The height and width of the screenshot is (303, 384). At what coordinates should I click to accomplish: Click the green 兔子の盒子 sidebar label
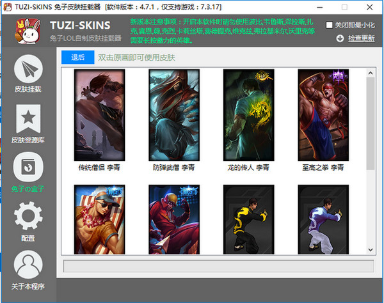(28, 189)
